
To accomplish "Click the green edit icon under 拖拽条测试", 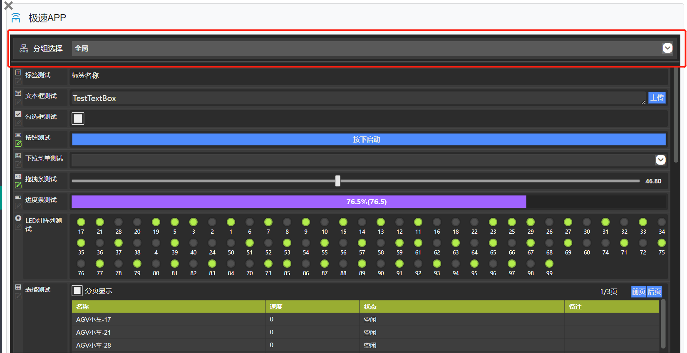I will 18,185.
